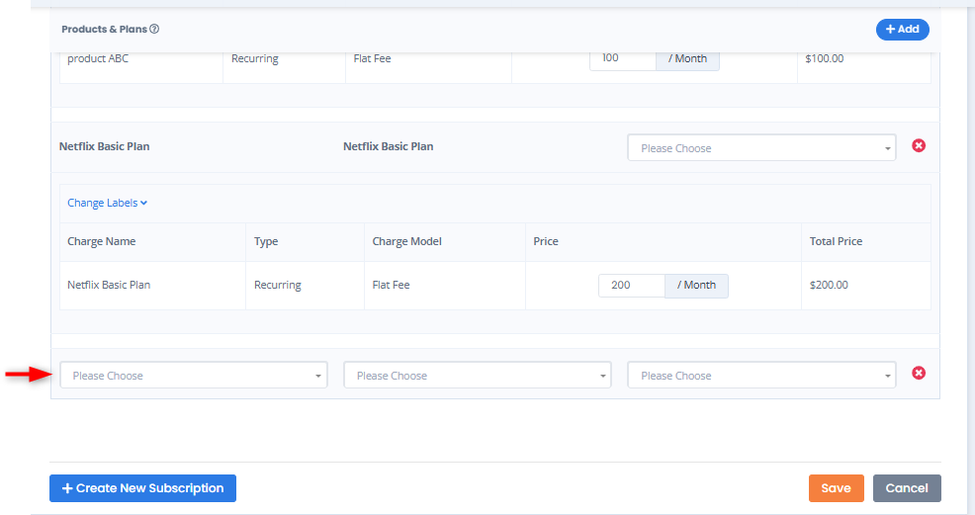Remove the Netflix Basic Plan row

click(919, 145)
